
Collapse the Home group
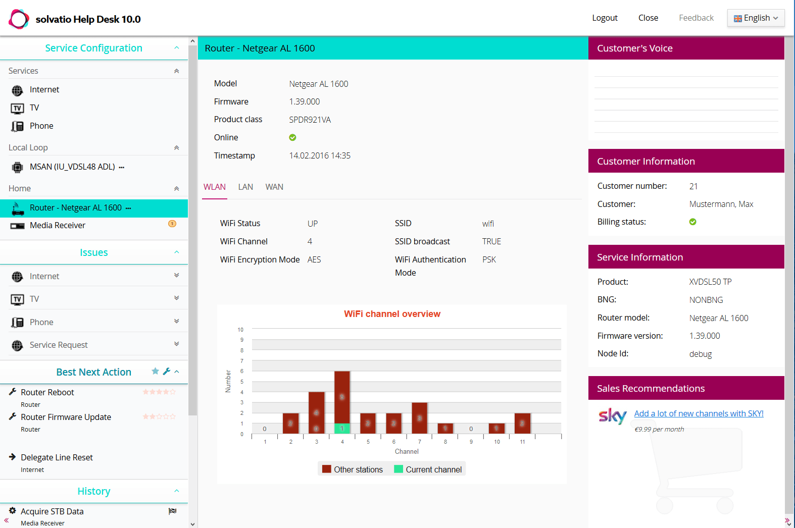click(177, 188)
